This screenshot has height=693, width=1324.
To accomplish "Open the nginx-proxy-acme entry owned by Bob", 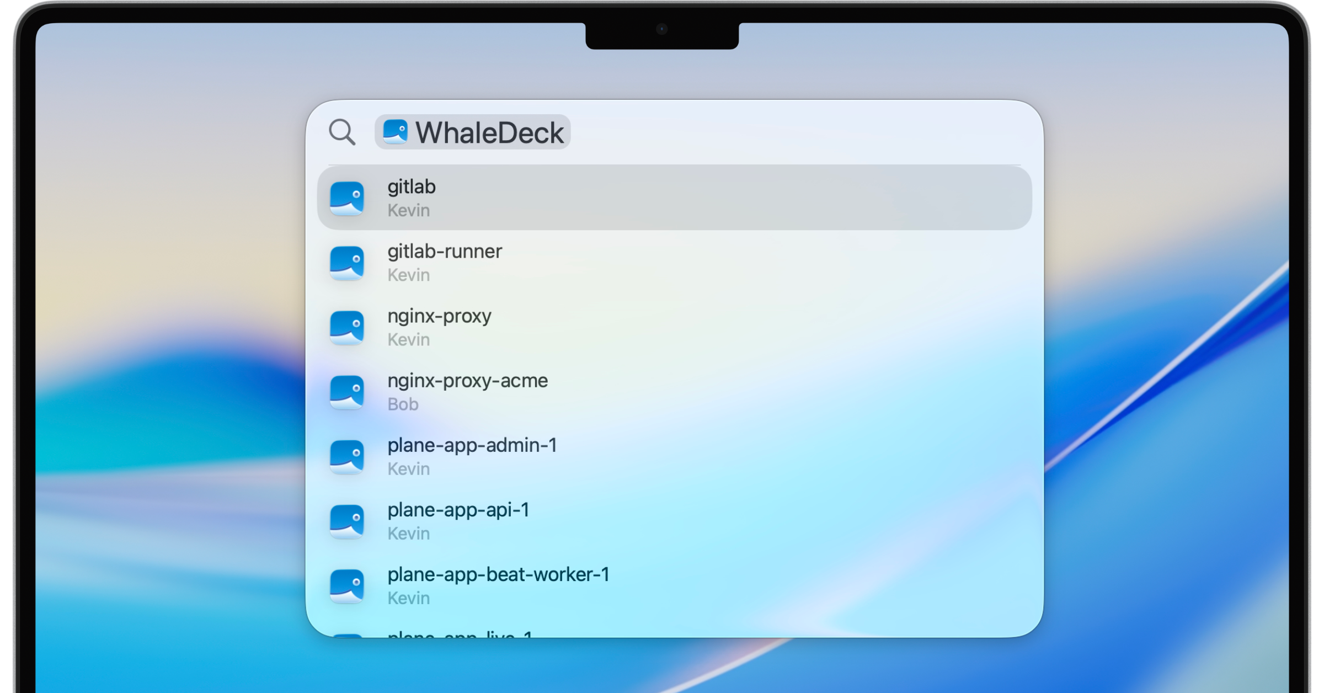I will click(x=552, y=392).
